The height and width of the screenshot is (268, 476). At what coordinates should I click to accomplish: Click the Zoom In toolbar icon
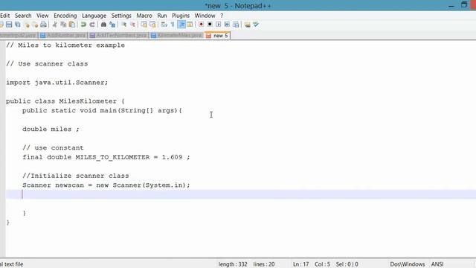[x=124, y=25]
